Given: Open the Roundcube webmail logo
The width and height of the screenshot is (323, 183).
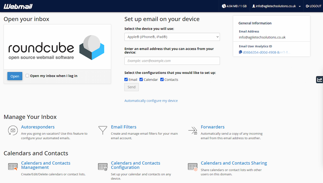Looking at the screenshot, I should coord(56,47).
